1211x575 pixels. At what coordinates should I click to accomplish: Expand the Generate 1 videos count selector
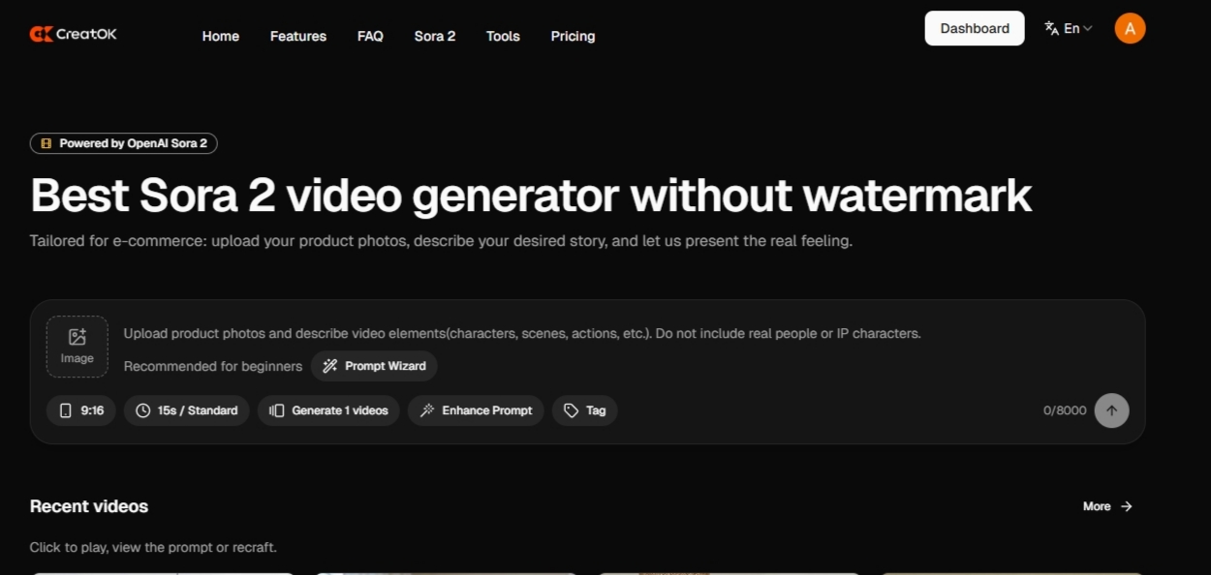tap(328, 410)
